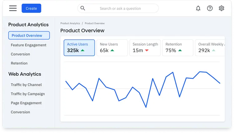
Task: Open Page Engagement under Web Analytics
Action: 26,103
